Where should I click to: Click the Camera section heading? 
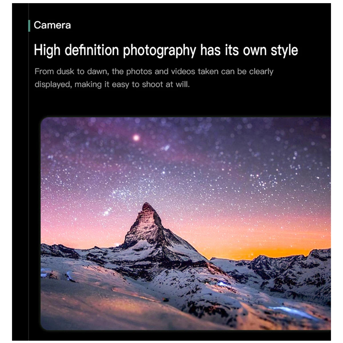[x=52, y=25]
